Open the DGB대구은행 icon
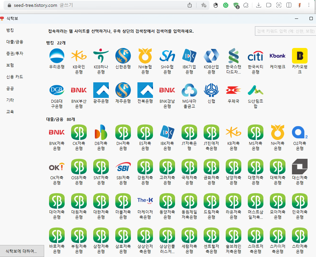The width and height of the screenshot is (316, 257). point(57,90)
